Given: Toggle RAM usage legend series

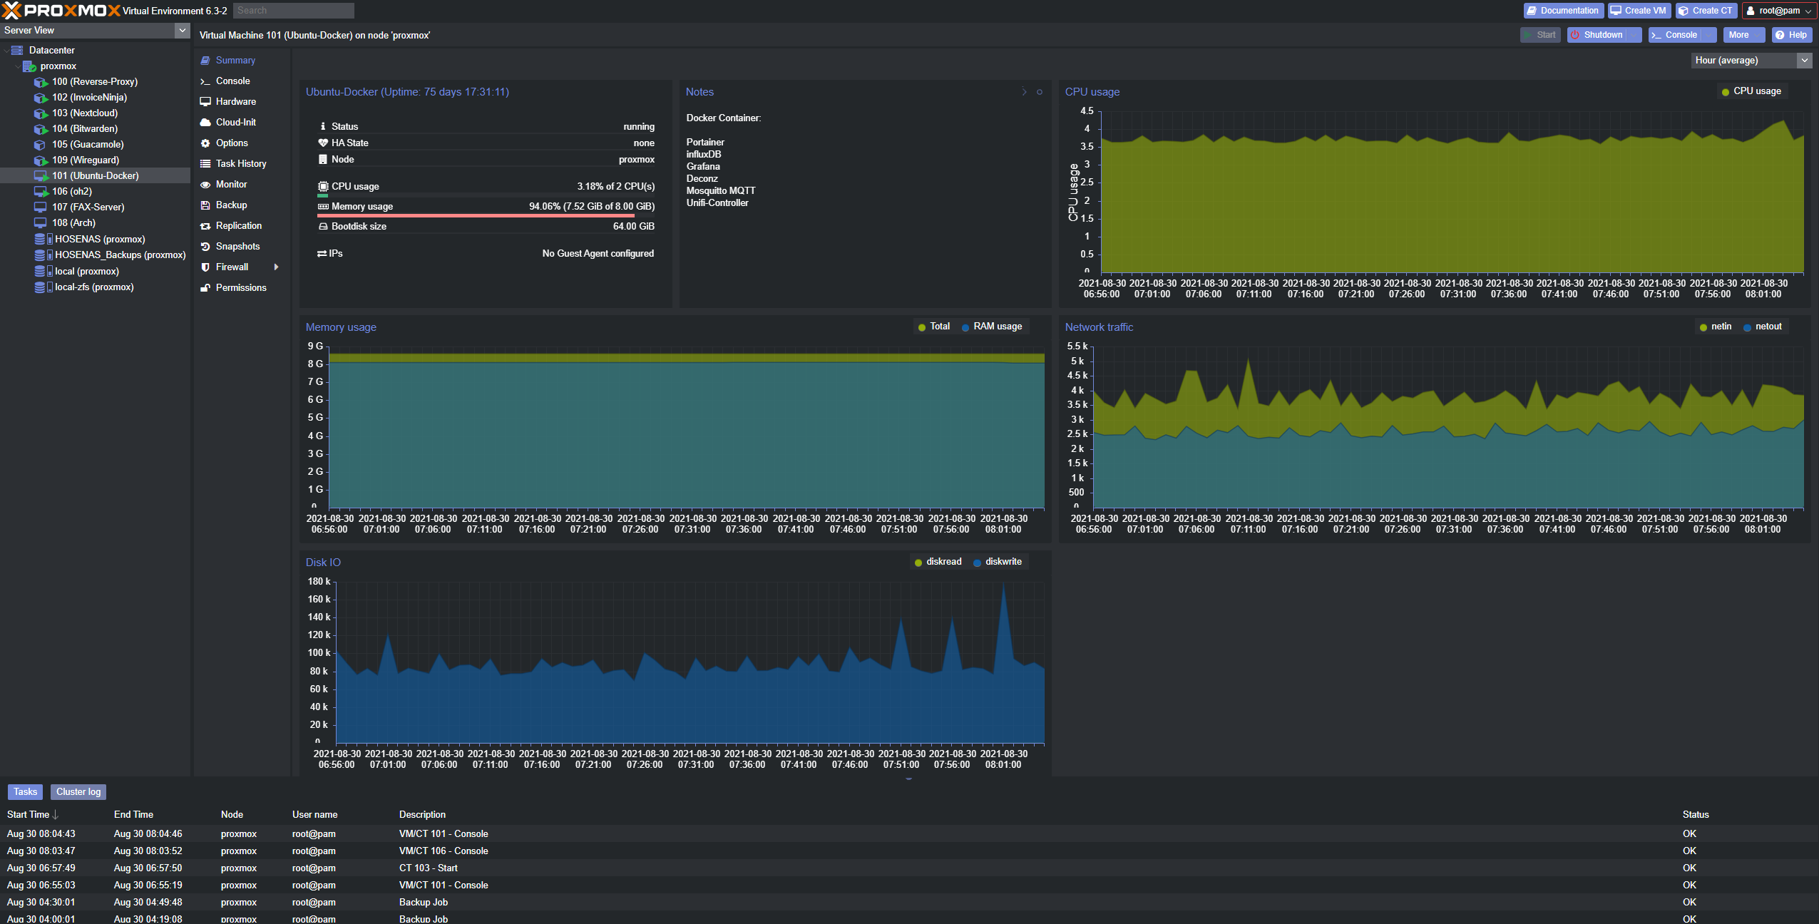Looking at the screenshot, I should pos(992,327).
